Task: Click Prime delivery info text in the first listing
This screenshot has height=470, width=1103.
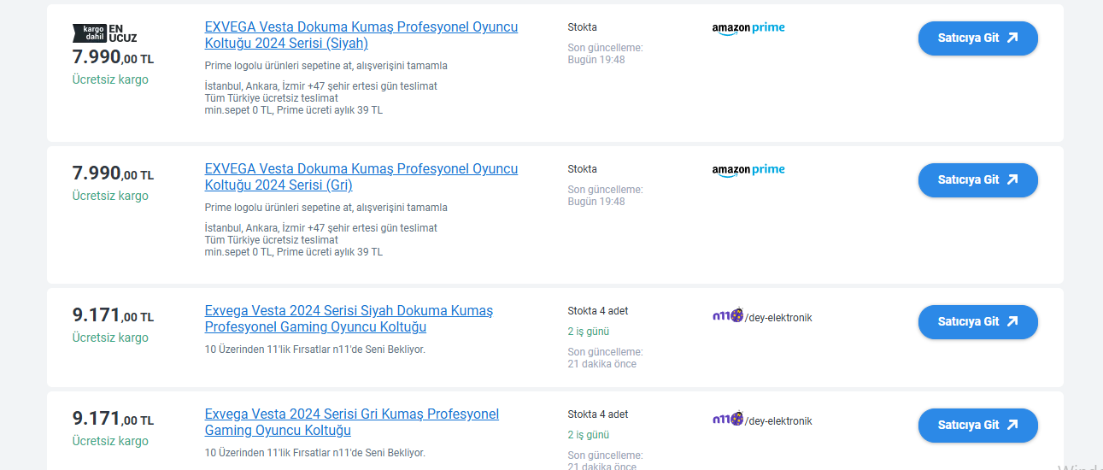Action: click(x=321, y=98)
